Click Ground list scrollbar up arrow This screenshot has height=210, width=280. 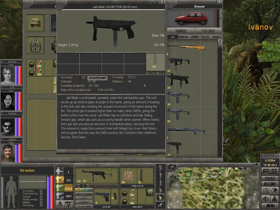point(220,41)
